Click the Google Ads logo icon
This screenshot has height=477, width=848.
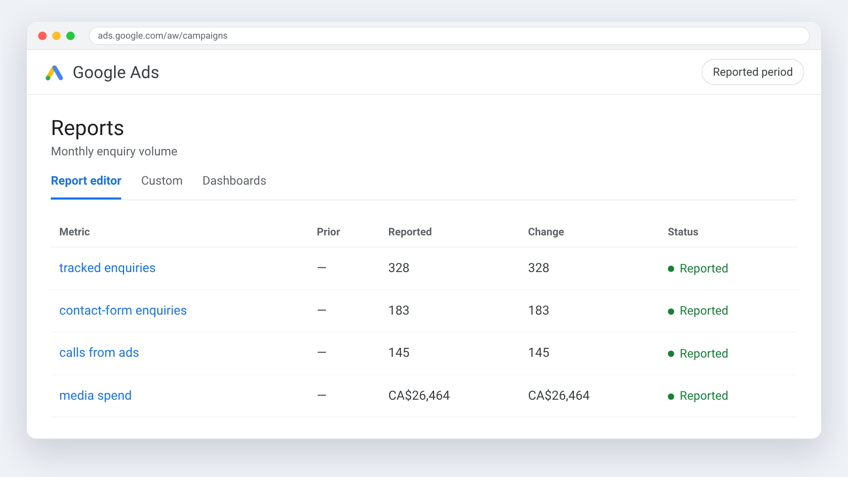pyautogui.click(x=54, y=73)
